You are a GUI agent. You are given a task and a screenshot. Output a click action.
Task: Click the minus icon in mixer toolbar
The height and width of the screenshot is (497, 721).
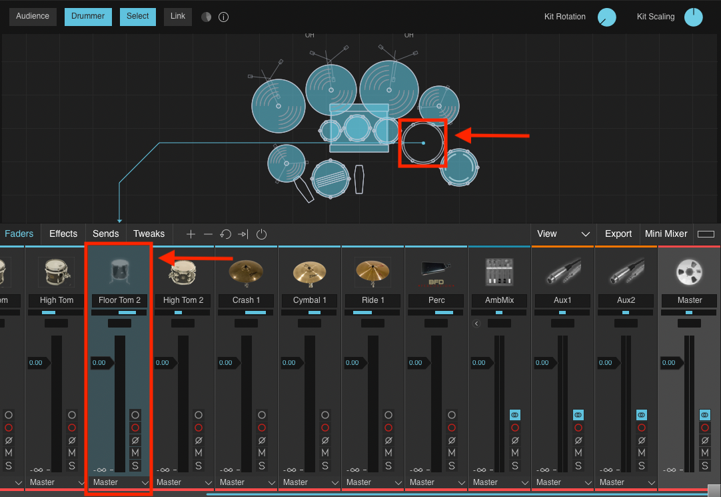[x=209, y=234]
